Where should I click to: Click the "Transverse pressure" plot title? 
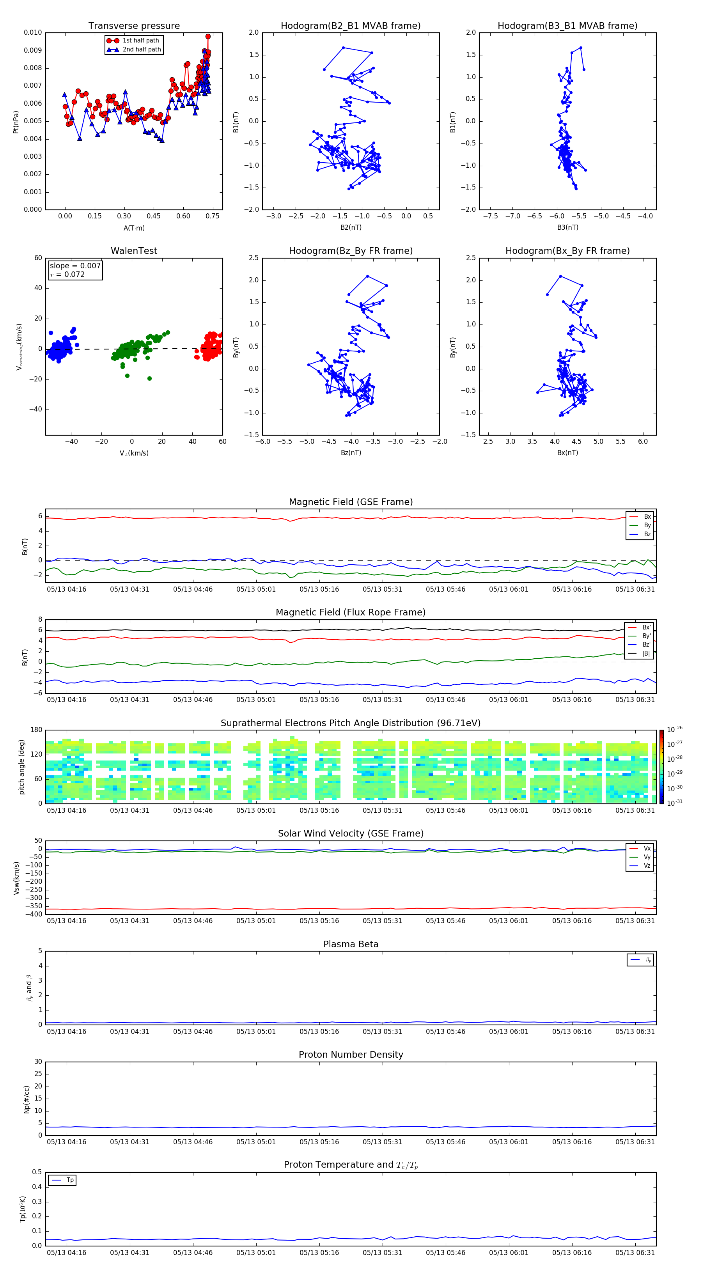(x=134, y=25)
